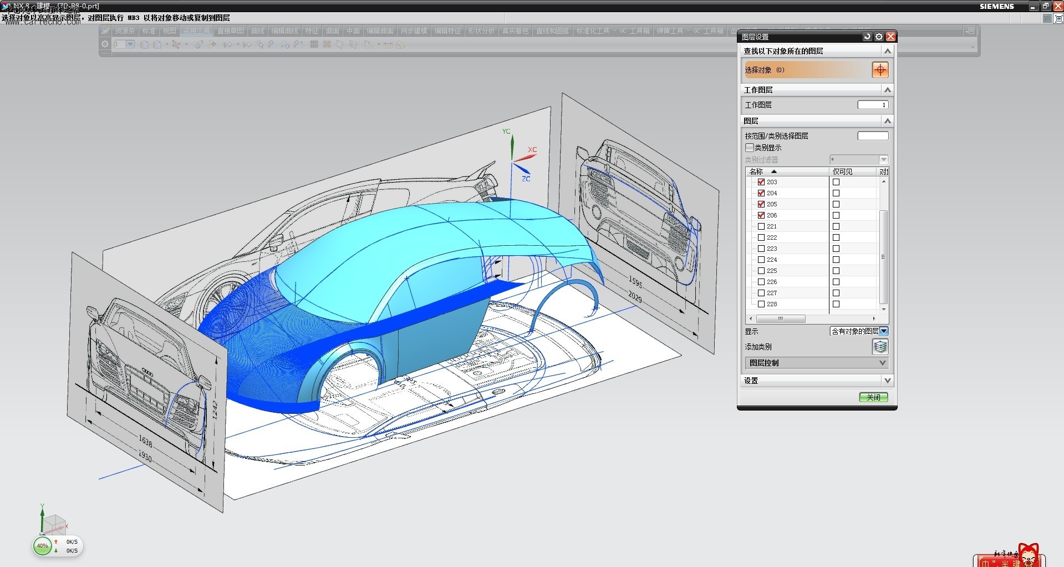This screenshot has width=1064, height=567.
Task: Enable visible-only for layer 228
Action: (x=836, y=304)
